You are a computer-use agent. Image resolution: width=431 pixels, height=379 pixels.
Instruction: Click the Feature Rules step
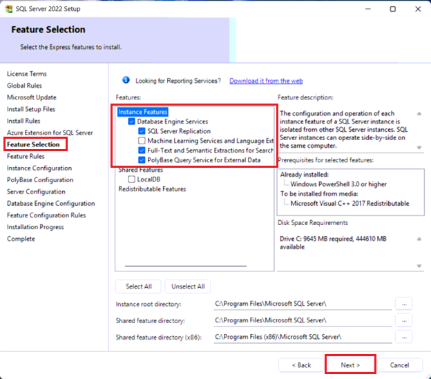click(x=26, y=156)
